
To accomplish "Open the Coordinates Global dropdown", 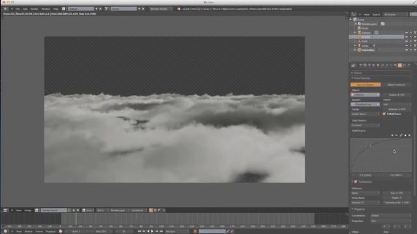I will tap(391, 216).
